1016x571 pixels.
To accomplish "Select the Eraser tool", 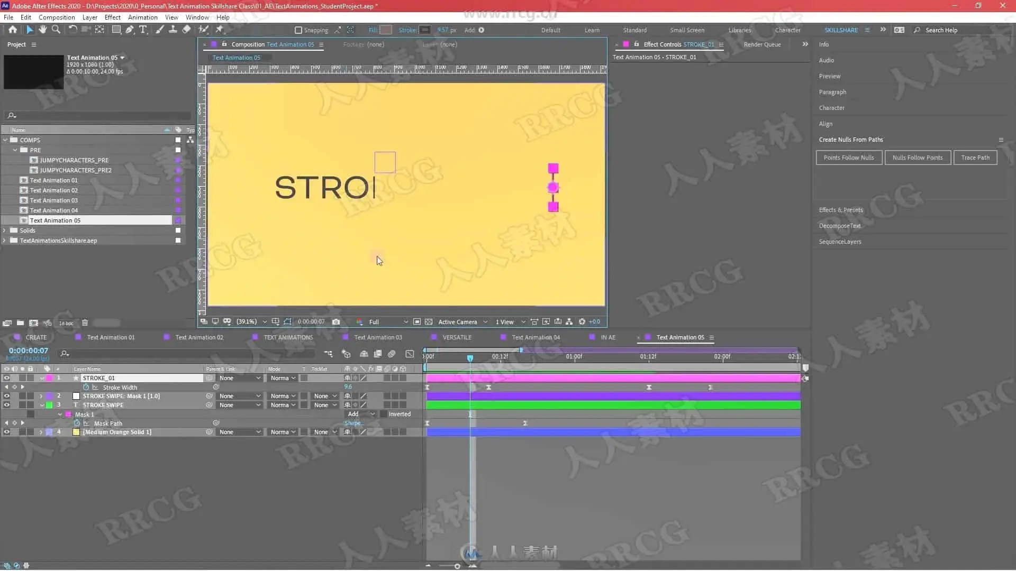I will (186, 30).
